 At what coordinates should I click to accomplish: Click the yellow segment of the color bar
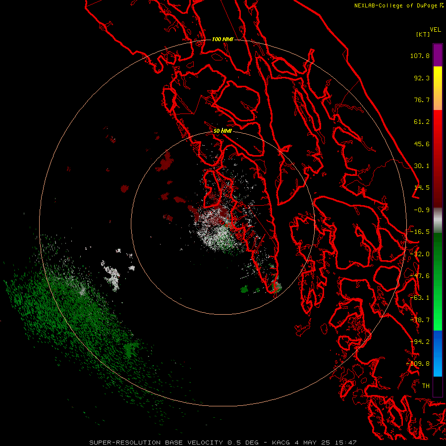coord(438,77)
